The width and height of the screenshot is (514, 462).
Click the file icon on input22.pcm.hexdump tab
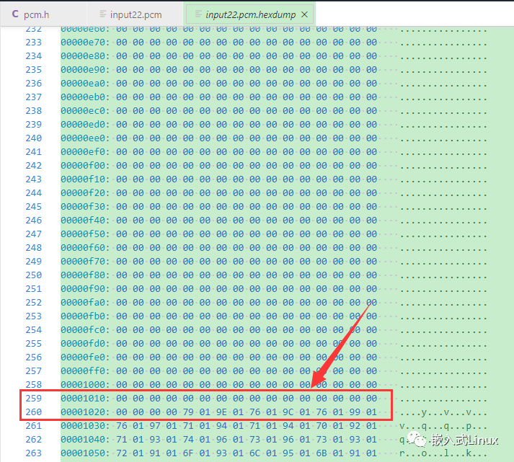click(x=198, y=14)
